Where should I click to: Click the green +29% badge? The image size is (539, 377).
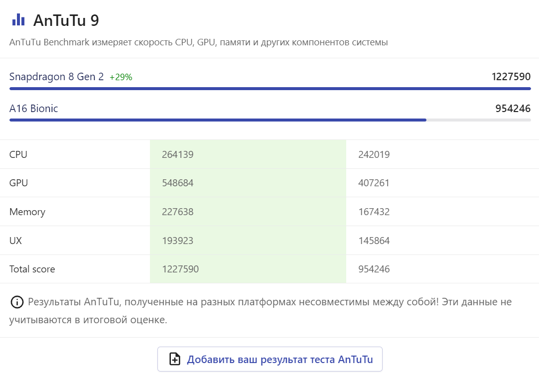tap(121, 77)
